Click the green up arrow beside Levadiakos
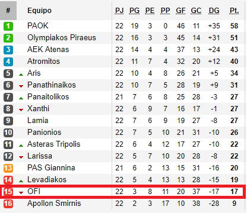Viewport: 247px width, 213px height. point(21,181)
